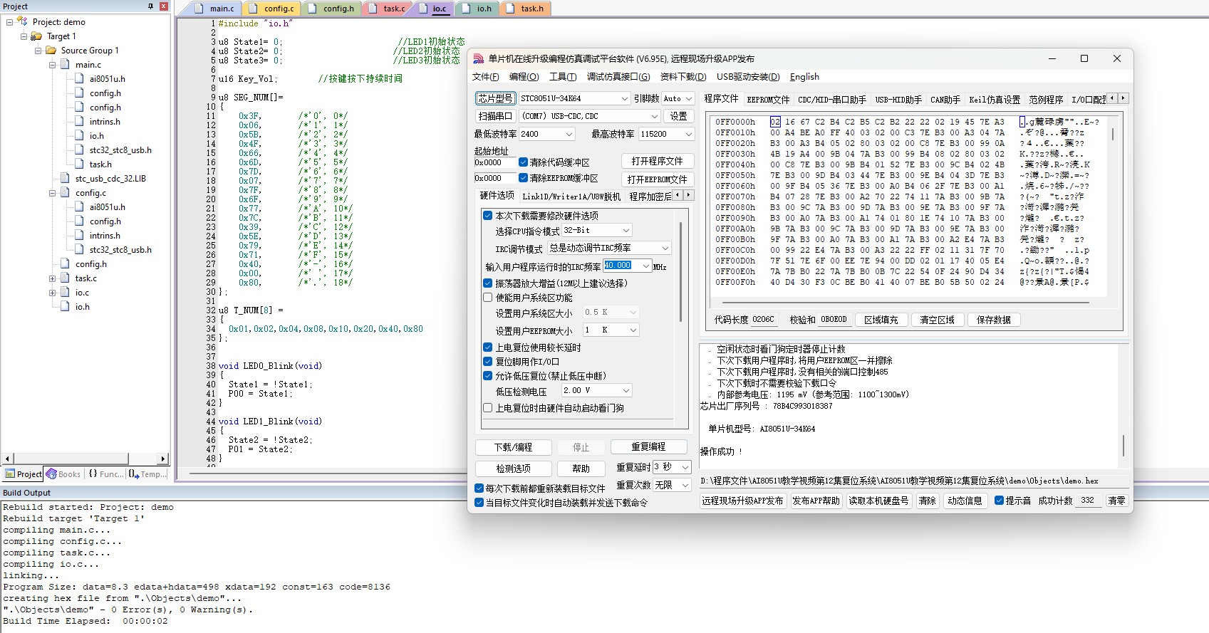
Task: Click the 下载/编程 button
Action: coord(513,447)
